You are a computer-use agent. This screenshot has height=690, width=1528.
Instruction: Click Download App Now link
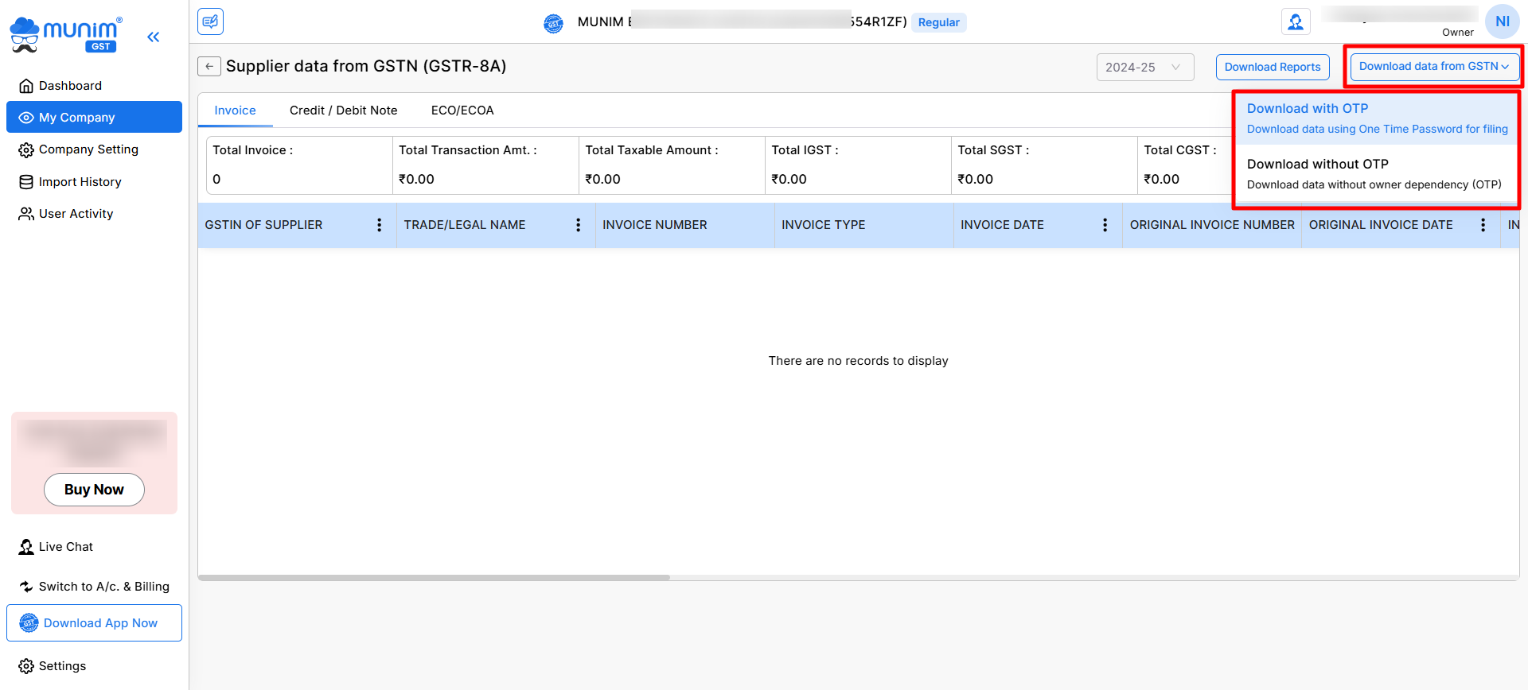[x=94, y=623]
